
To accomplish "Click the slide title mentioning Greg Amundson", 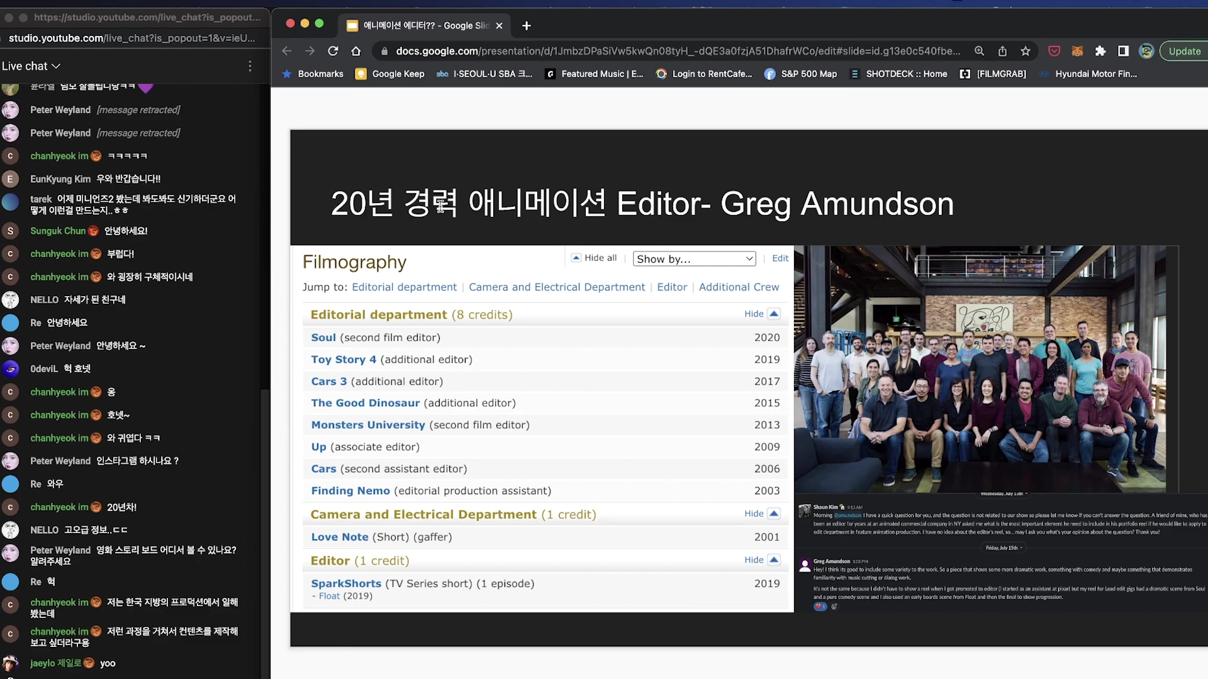I will pyautogui.click(x=642, y=204).
